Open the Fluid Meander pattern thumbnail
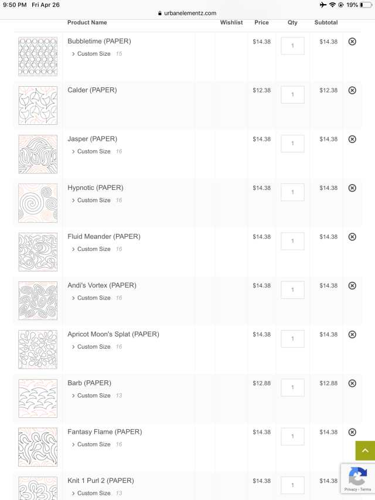 37,251
